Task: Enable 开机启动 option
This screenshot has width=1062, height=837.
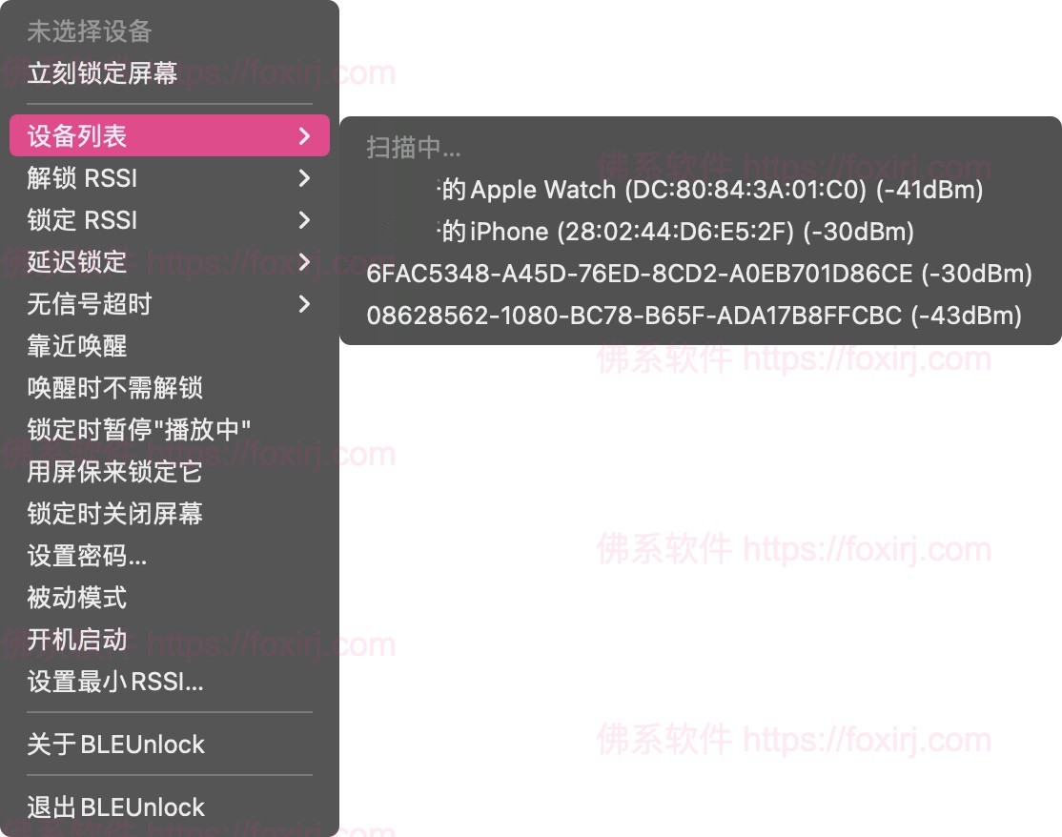Action: click(x=77, y=640)
